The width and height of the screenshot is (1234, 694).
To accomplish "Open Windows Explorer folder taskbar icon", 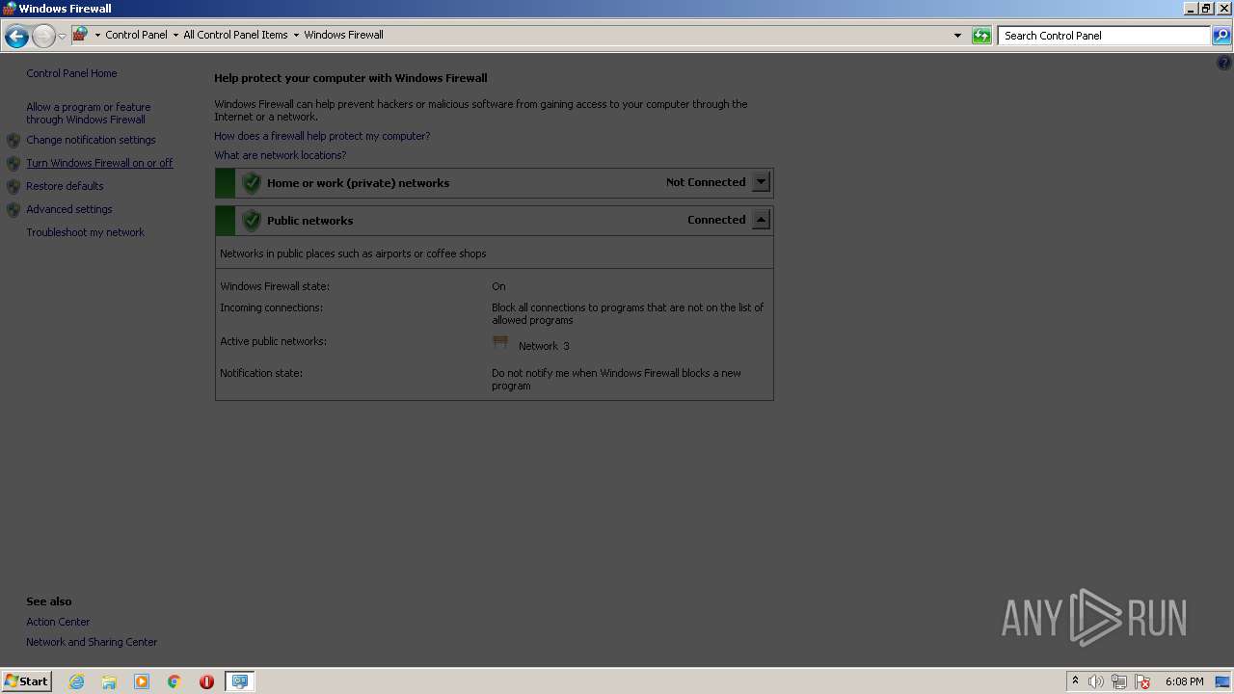I will [109, 681].
